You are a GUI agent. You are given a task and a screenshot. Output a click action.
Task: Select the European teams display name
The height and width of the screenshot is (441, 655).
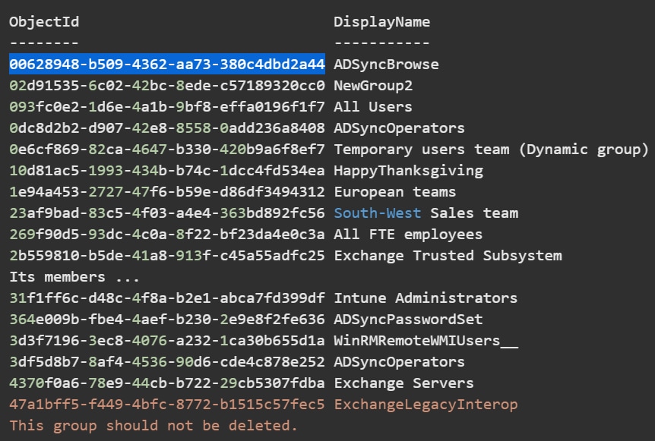point(395,192)
